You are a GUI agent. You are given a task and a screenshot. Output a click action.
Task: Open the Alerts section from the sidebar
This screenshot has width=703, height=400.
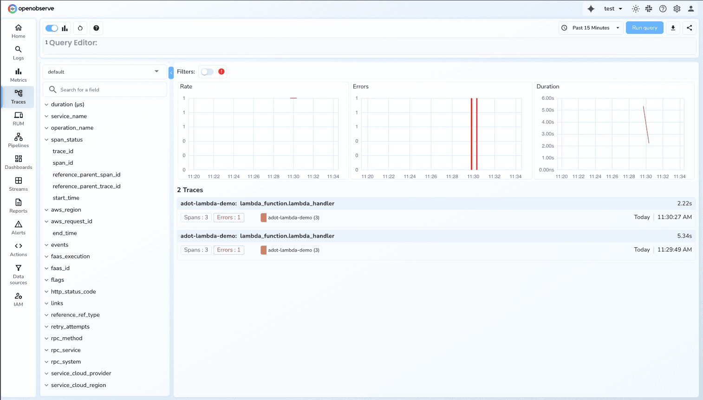[18, 227]
